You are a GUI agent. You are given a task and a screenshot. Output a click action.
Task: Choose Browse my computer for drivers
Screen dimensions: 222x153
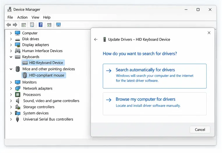click(x=155, y=104)
